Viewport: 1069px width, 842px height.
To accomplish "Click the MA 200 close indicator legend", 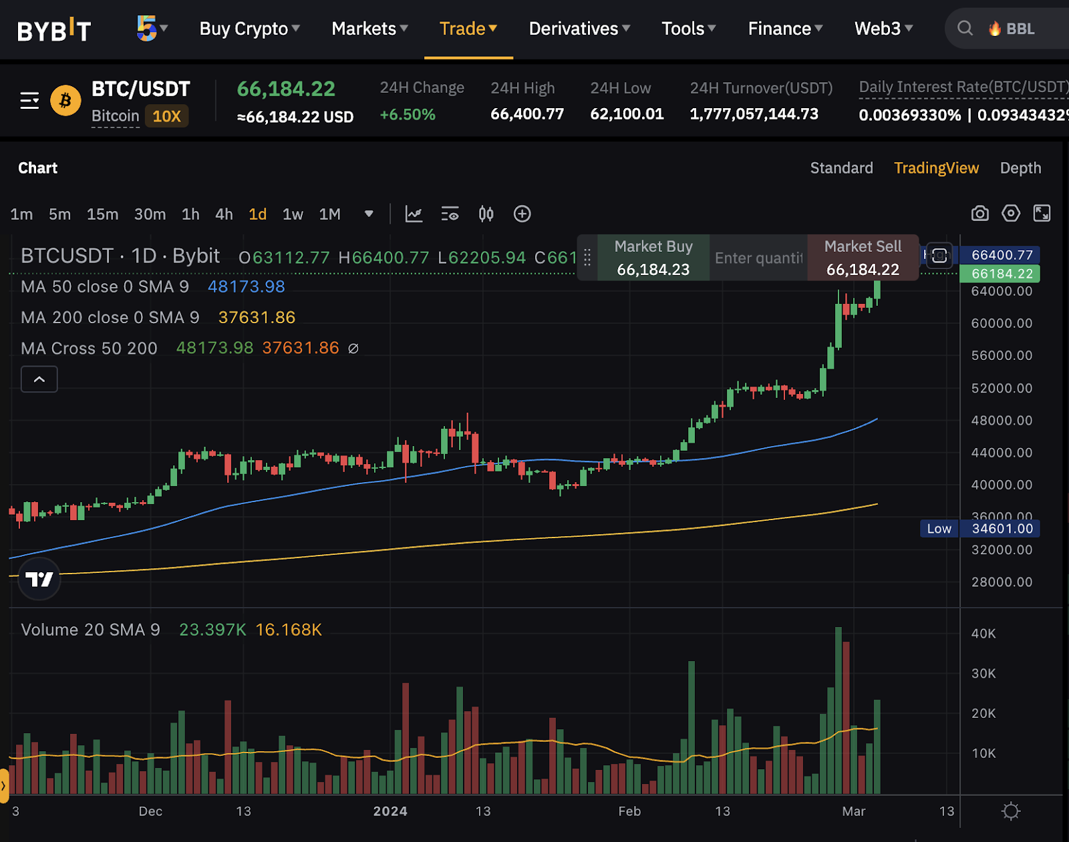I will tap(110, 318).
